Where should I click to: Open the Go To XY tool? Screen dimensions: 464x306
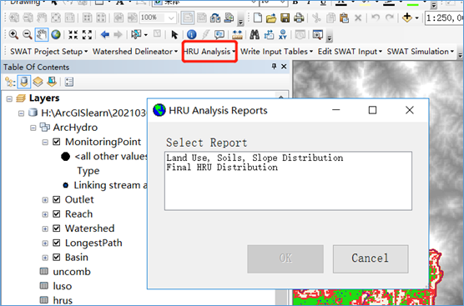[x=283, y=35]
